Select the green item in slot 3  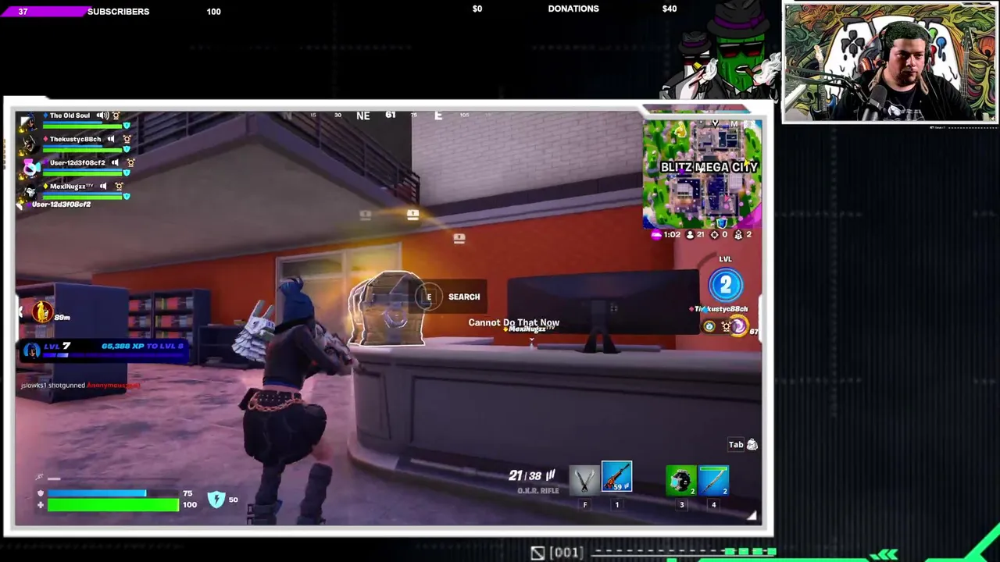(681, 480)
